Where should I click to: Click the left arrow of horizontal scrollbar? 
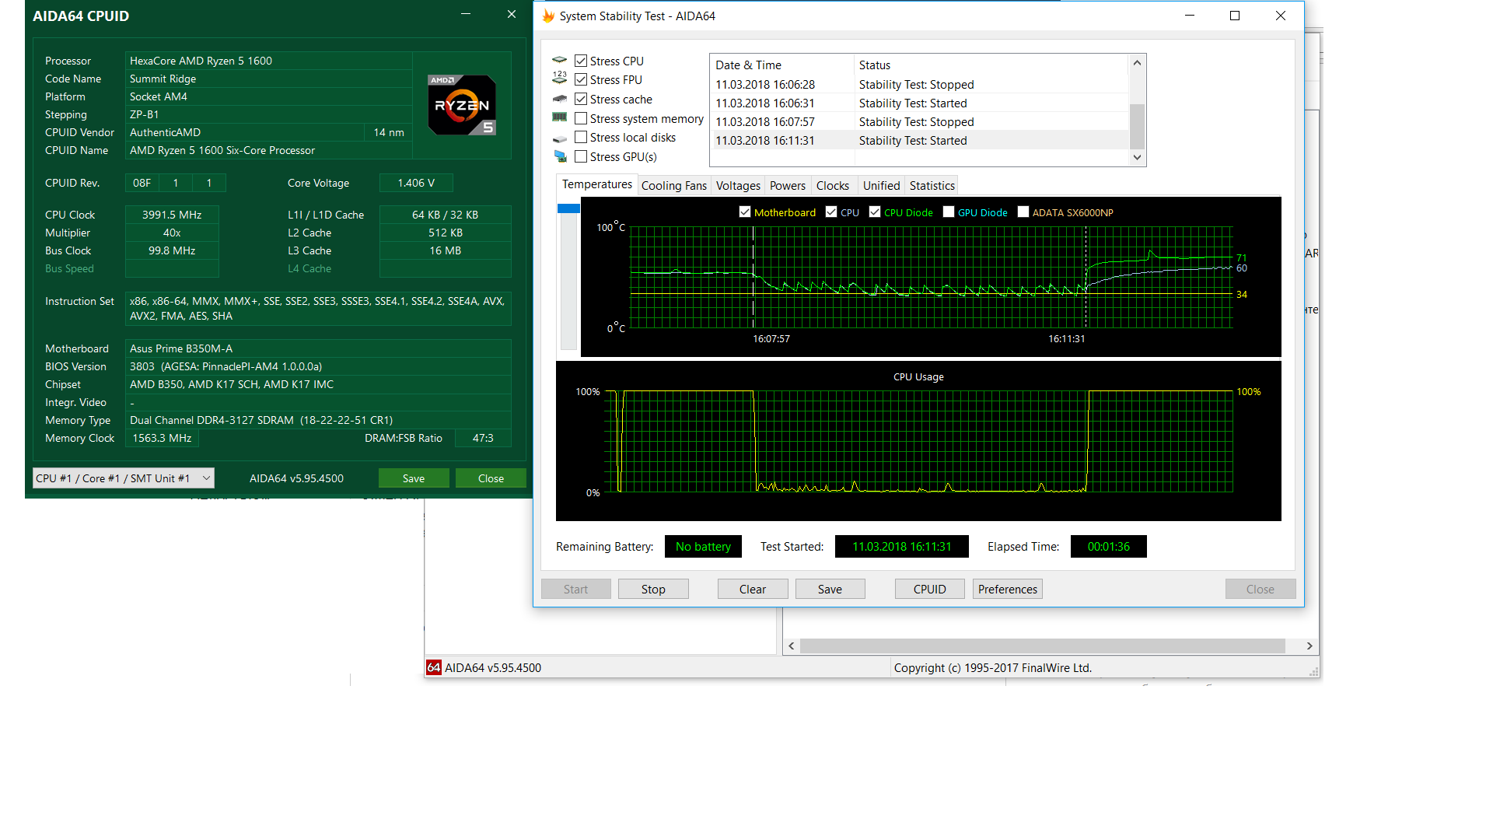click(x=792, y=646)
